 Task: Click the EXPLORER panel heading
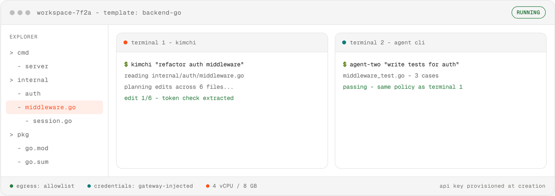click(x=24, y=37)
